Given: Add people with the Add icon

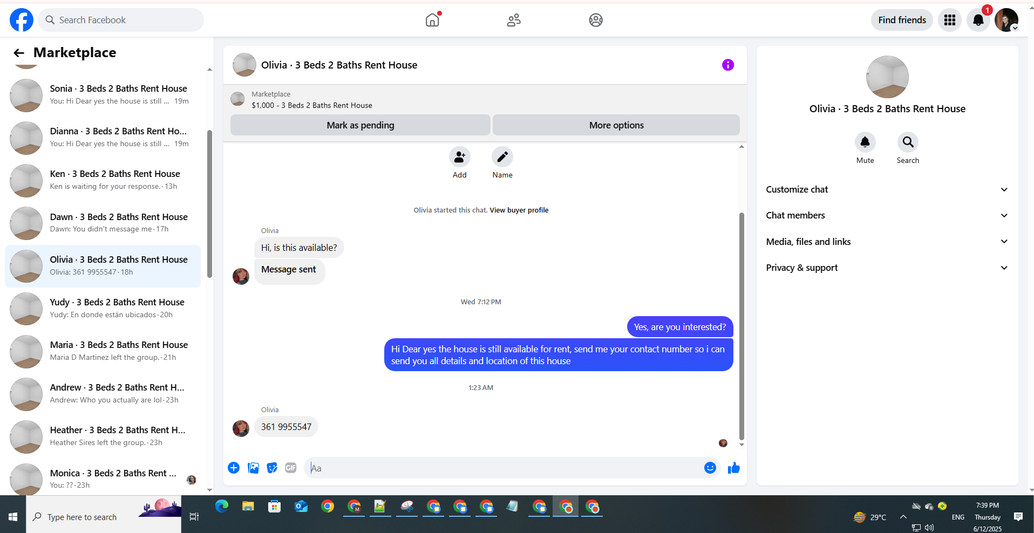Looking at the screenshot, I should pyautogui.click(x=460, y=157).
